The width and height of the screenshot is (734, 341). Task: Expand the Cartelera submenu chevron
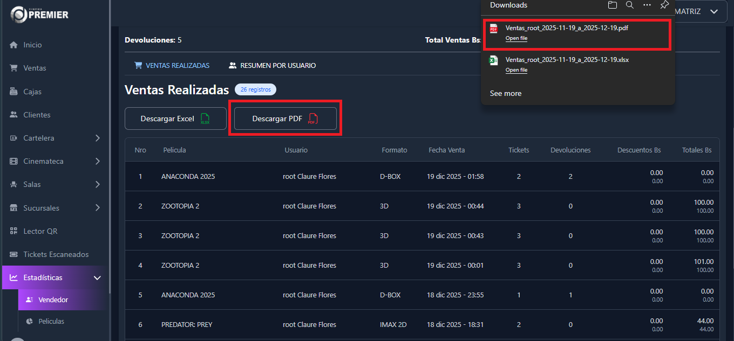98,138
